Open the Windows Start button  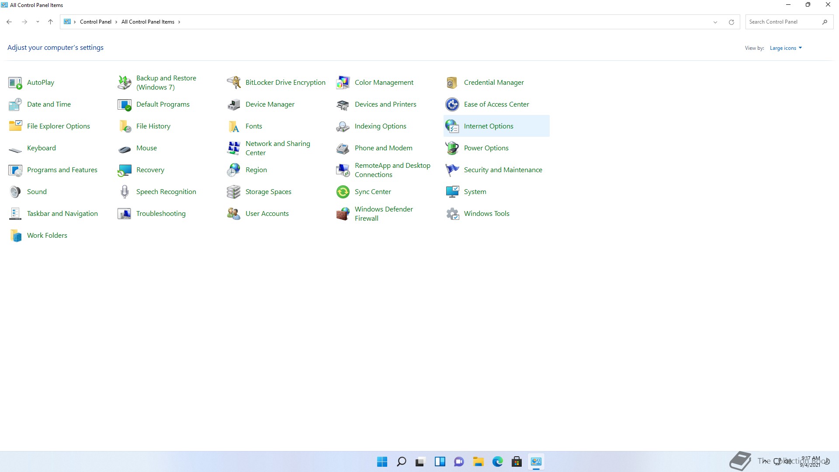(x=382, y=462)
